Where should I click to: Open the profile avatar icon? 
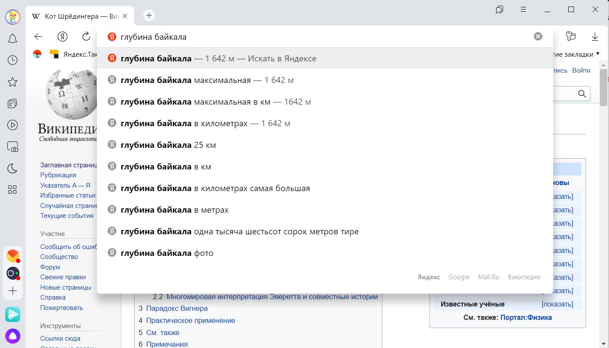click(x=12, y=17)
